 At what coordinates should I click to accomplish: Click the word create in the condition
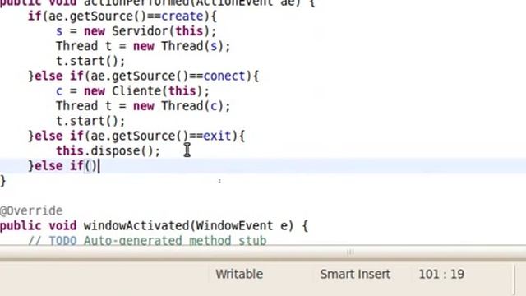(x=182, y=16)
